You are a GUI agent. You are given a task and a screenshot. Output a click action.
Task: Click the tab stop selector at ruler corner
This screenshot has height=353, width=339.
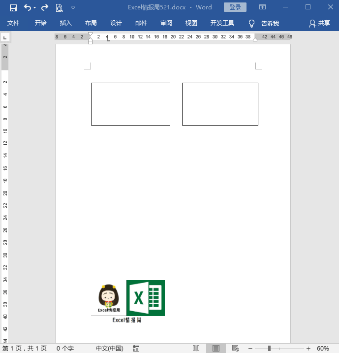(5, 37)
